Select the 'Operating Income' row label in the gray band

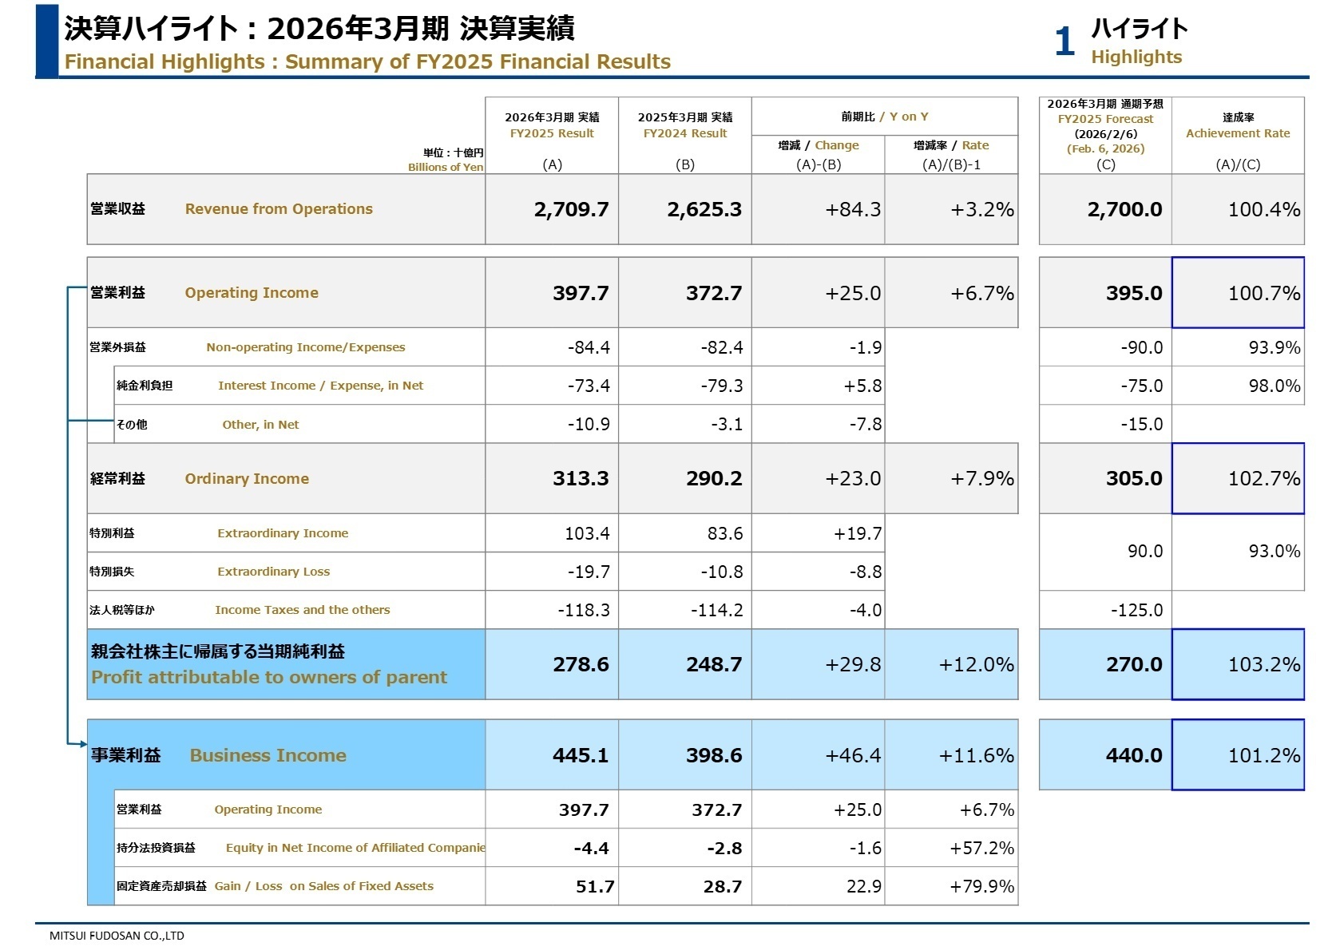point(252,293)
